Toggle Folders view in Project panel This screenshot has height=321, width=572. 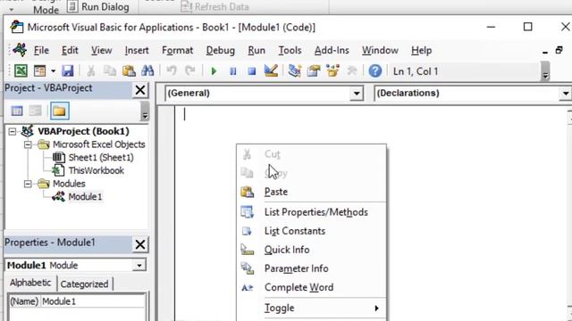click(x=60, y=111)
